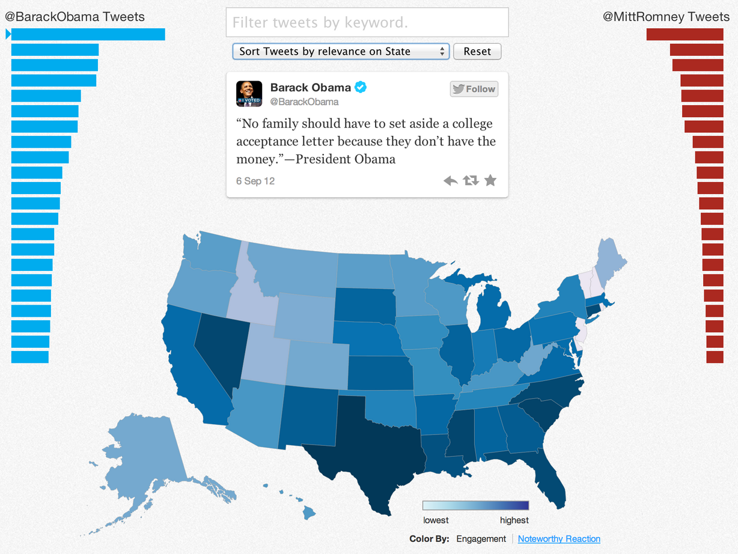Click the selected-tweet arrow marker

(x=8, y=35)
